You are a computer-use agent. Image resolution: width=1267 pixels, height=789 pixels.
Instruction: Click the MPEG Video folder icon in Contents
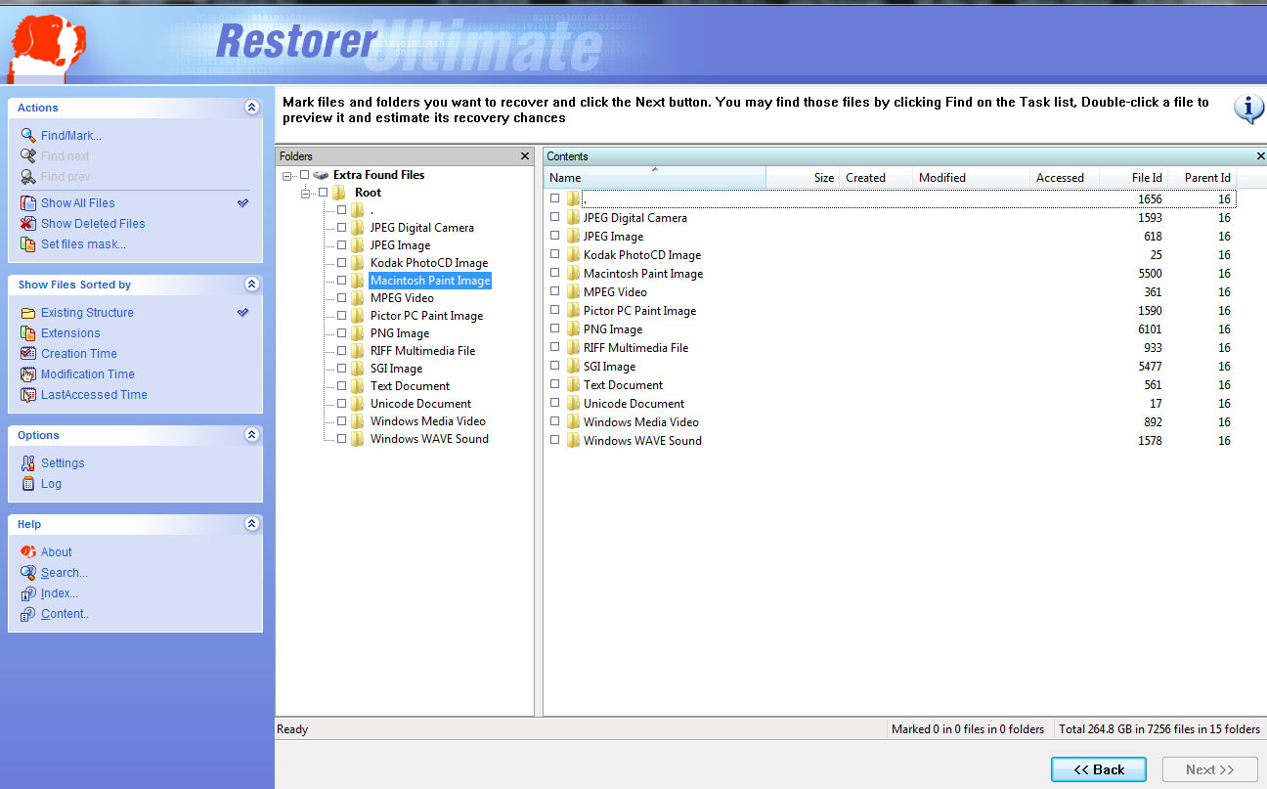[573, 292]
